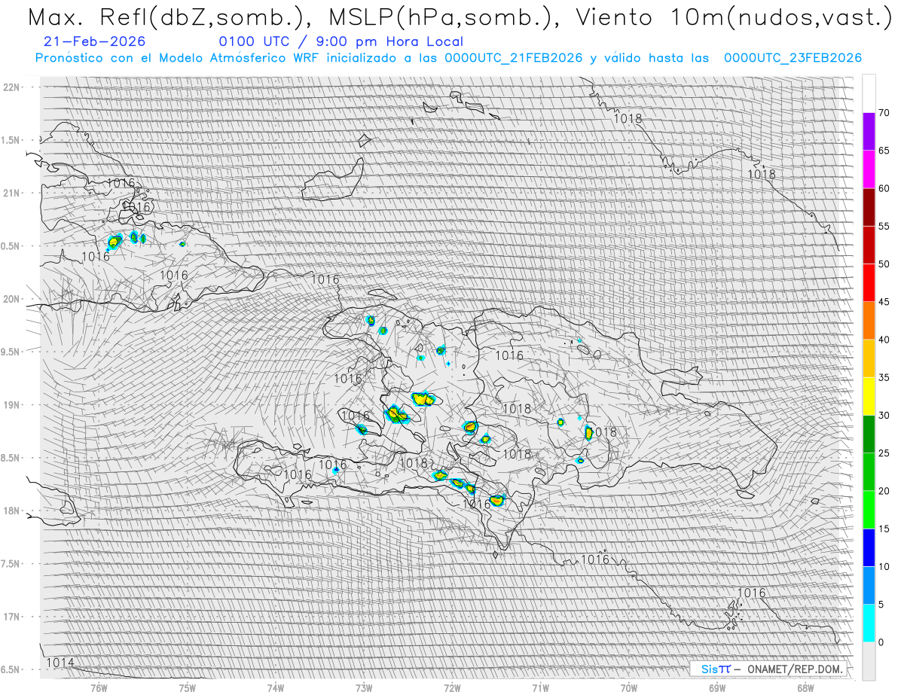Image resolution: width=904 pixels, height=698 pixels.
Task: Click the '0100 UTC / 9:00 pm Hora Local' text
Action: [341, 41]
